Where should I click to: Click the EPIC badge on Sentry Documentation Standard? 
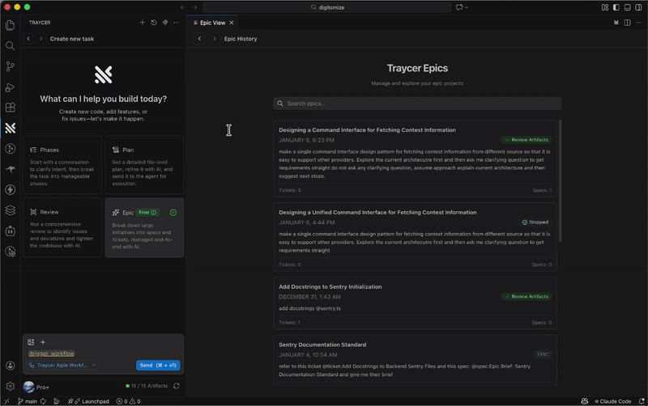[543, 354]
